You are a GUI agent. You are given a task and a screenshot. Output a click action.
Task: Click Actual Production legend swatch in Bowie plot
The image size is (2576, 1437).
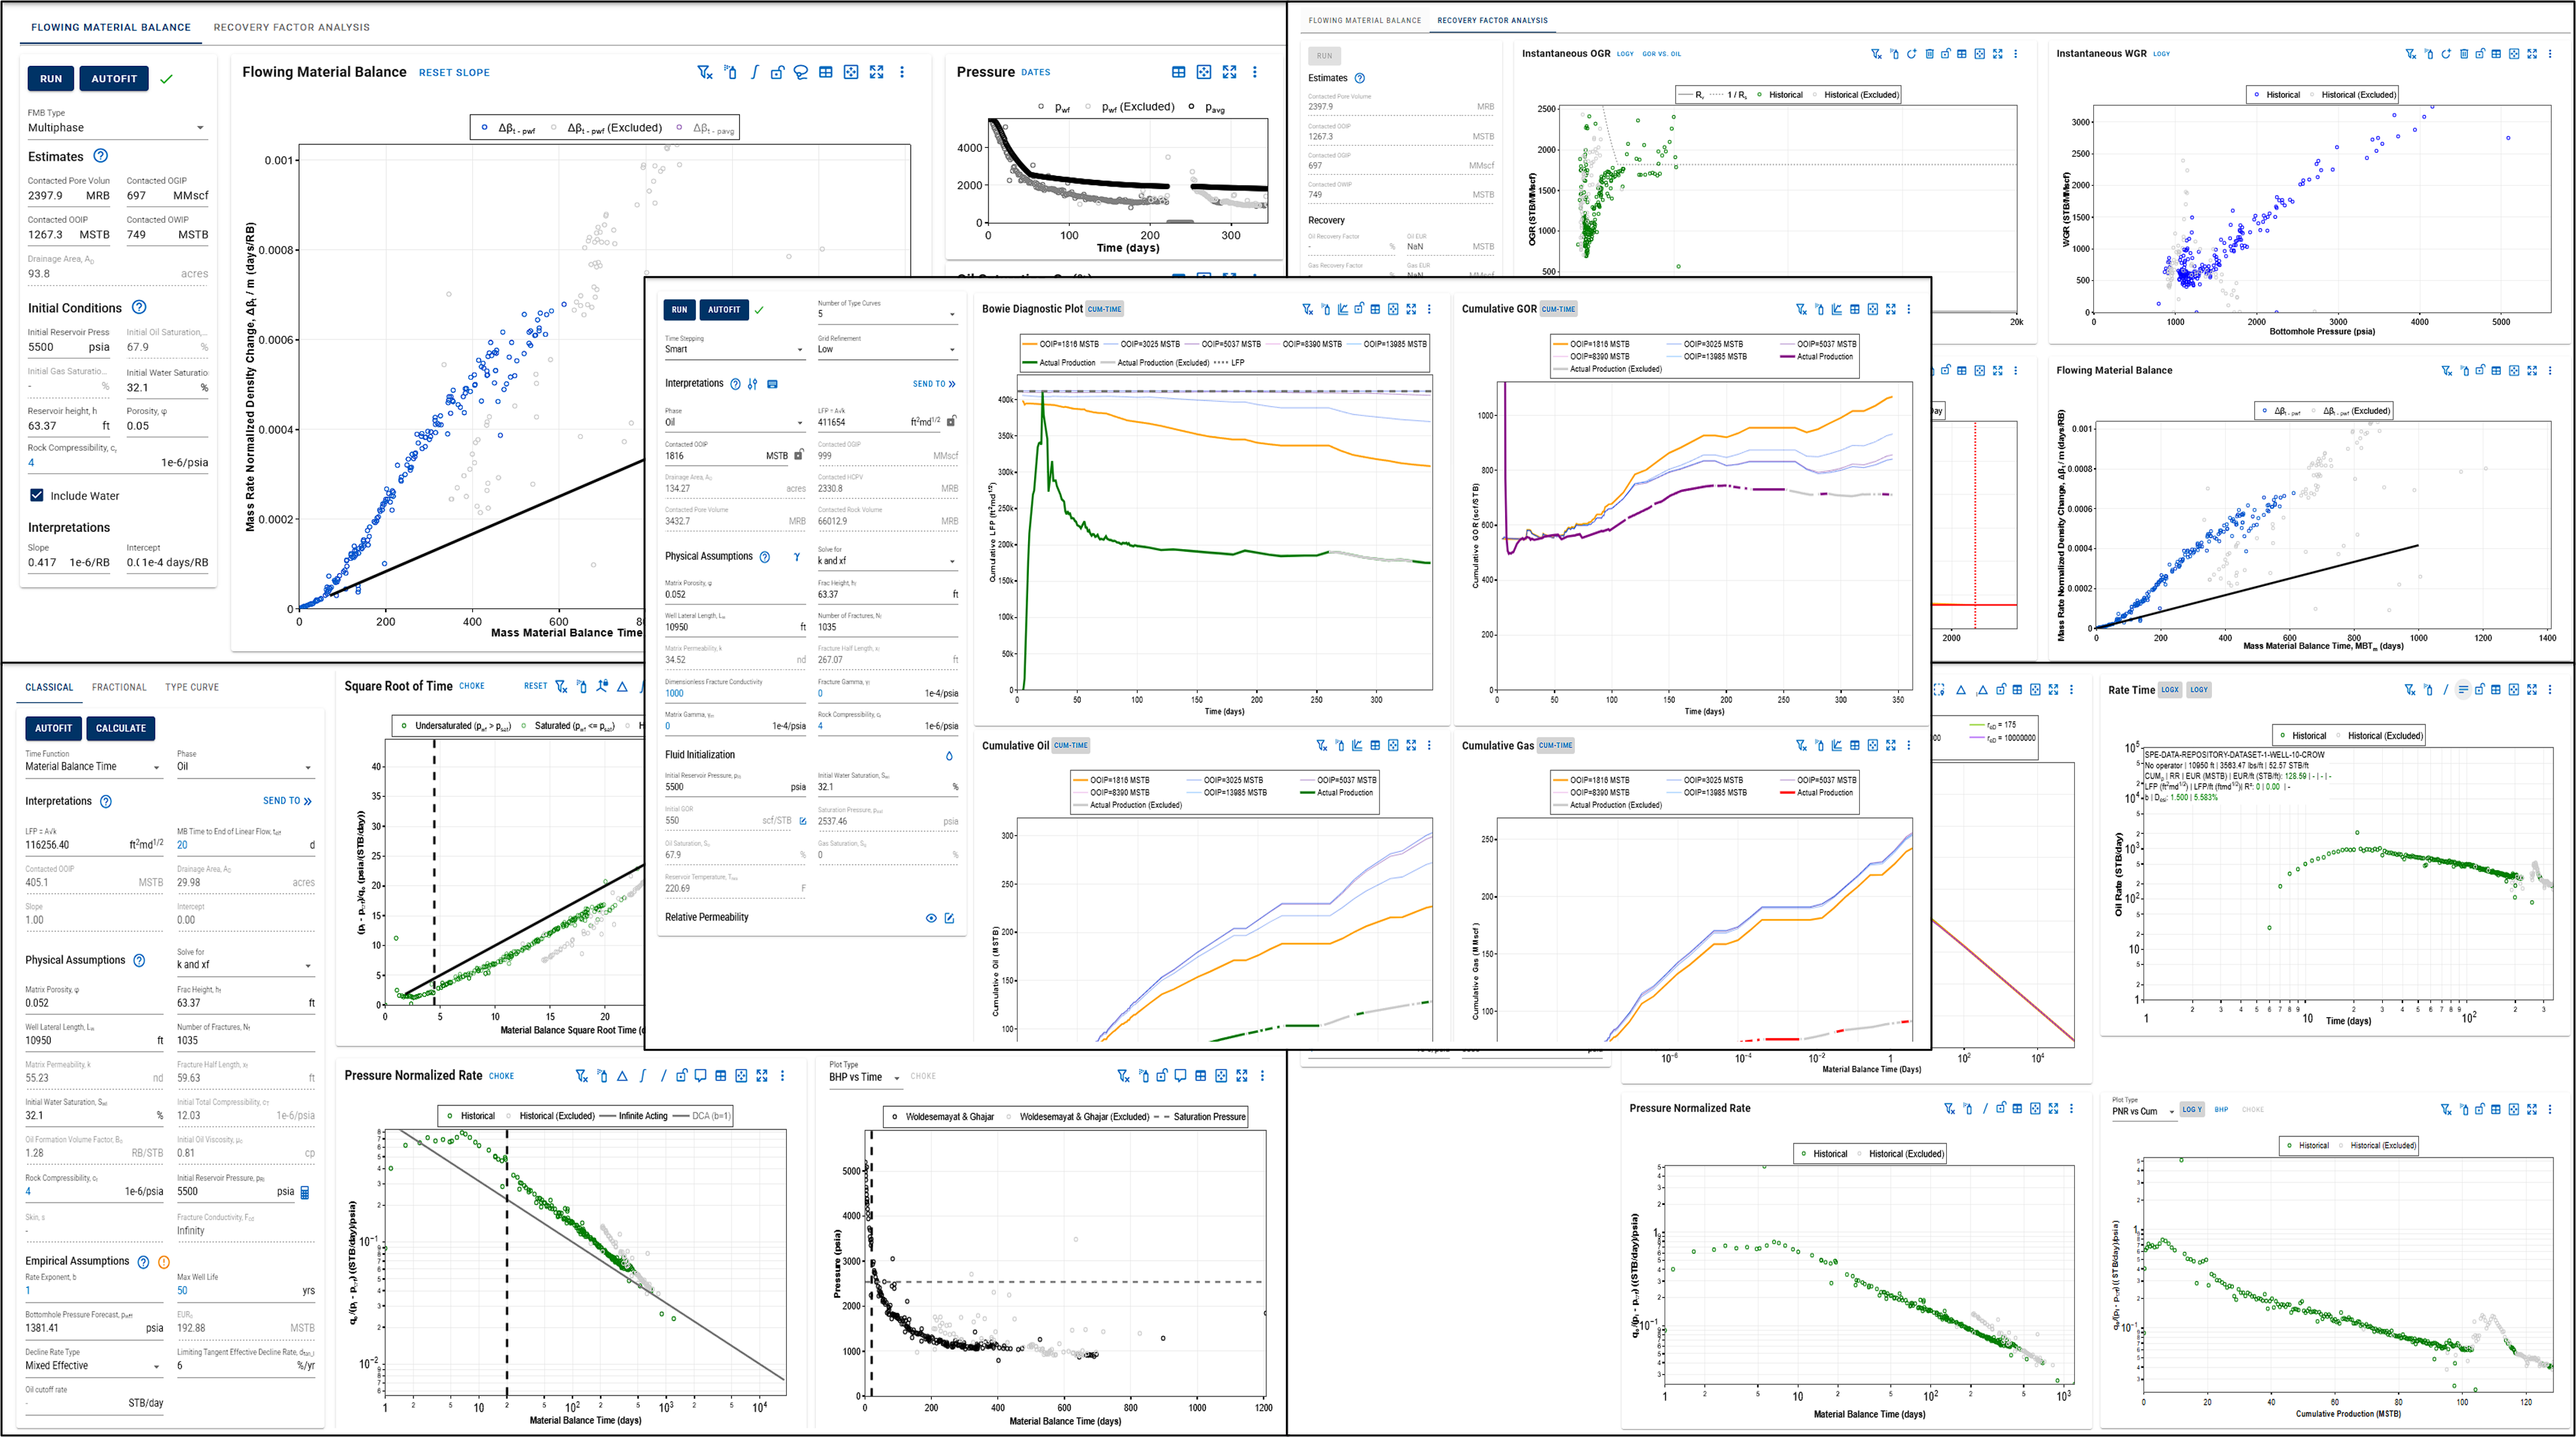pyautogui.click(x=1029, y=363)
